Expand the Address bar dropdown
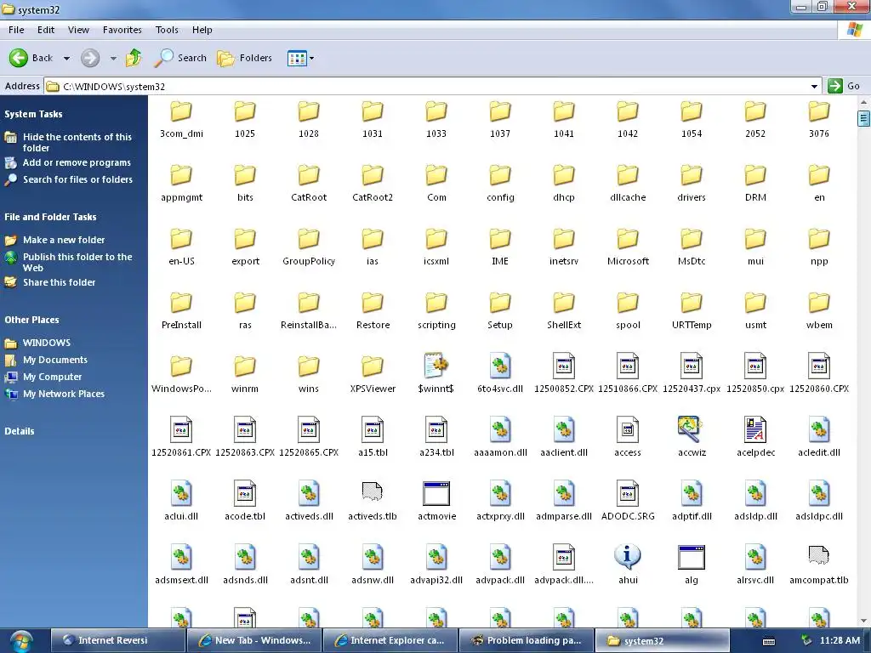The width and height of the screenshot is (871, 653). (x=814, y=86)
